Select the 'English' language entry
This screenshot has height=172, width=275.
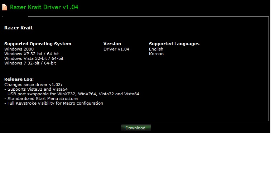point(156,49)
